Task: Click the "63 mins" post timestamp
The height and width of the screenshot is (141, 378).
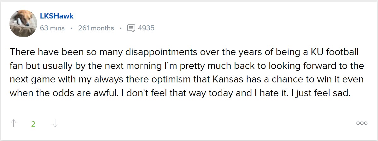Action: pos(52,28)
